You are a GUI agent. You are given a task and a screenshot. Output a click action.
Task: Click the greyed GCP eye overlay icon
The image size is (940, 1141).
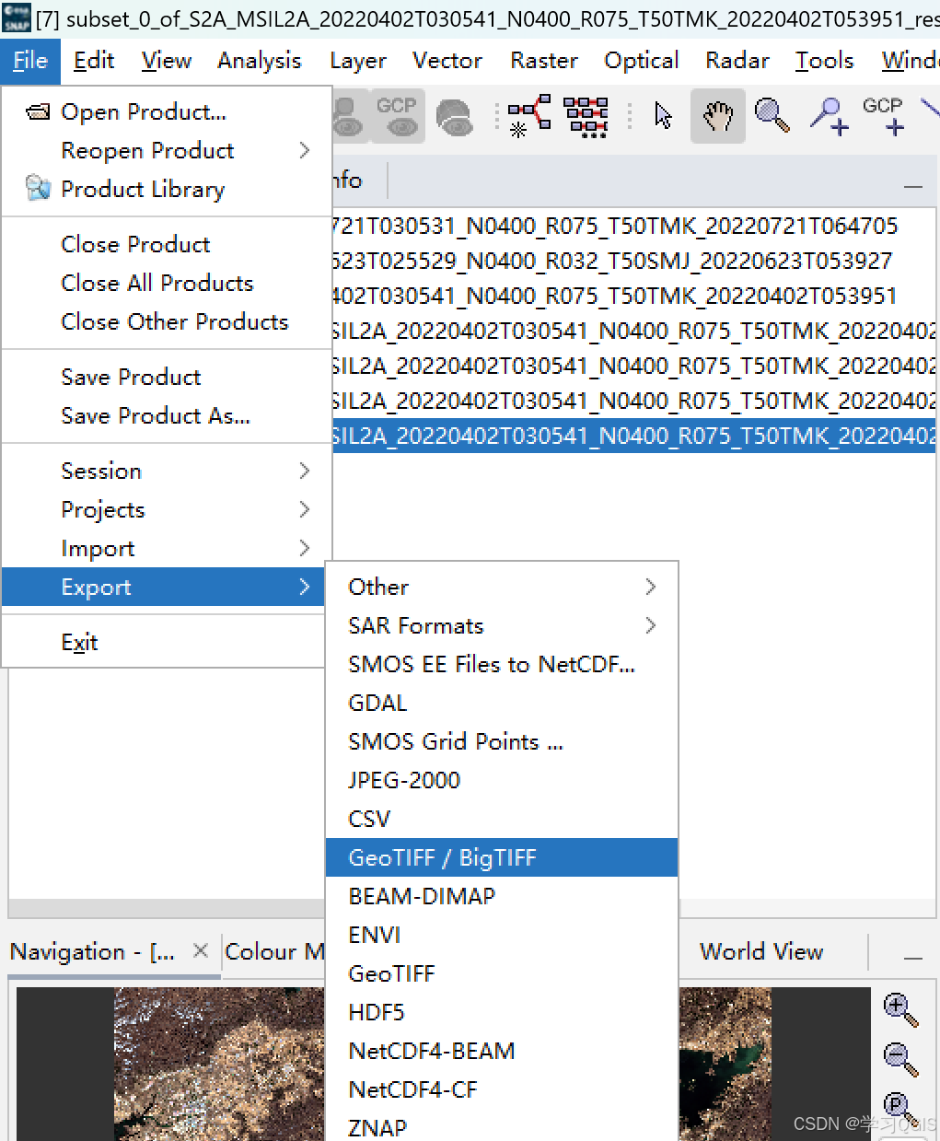pyautogui.click(x=397, y=116)
